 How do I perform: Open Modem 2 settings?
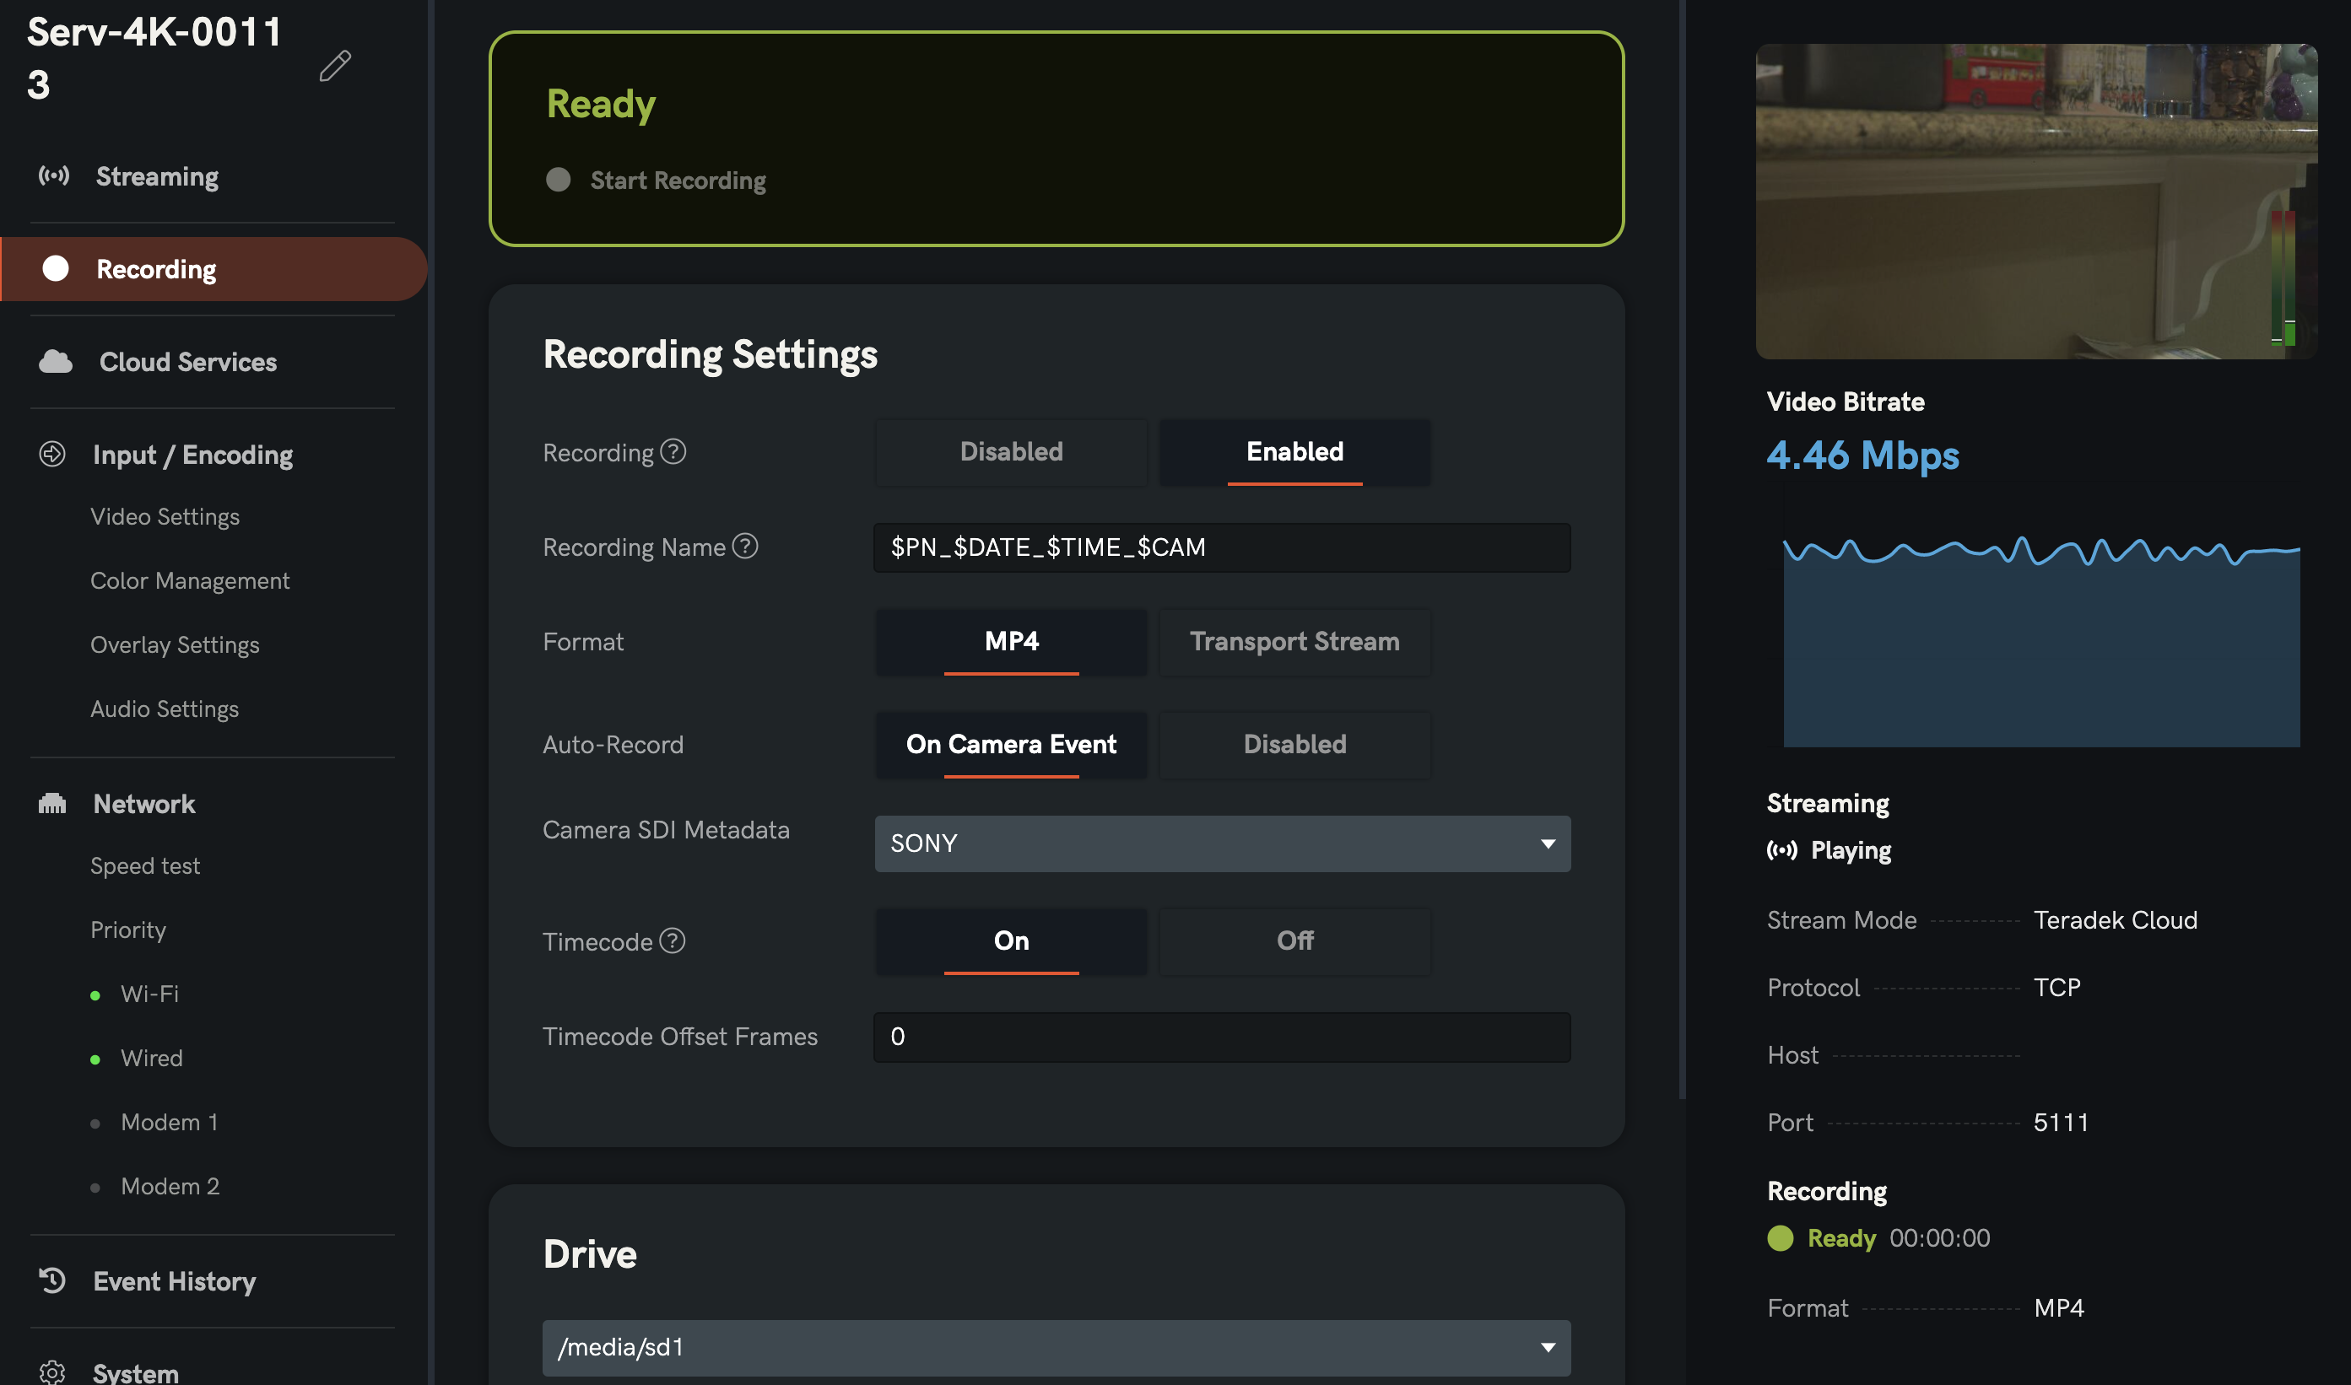coord(170,1186)
